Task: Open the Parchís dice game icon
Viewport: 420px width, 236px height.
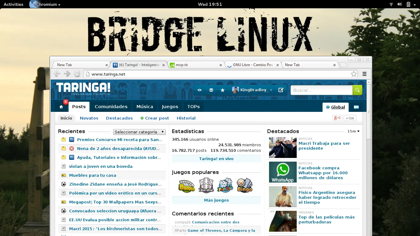Action: (x=225, y=185)
